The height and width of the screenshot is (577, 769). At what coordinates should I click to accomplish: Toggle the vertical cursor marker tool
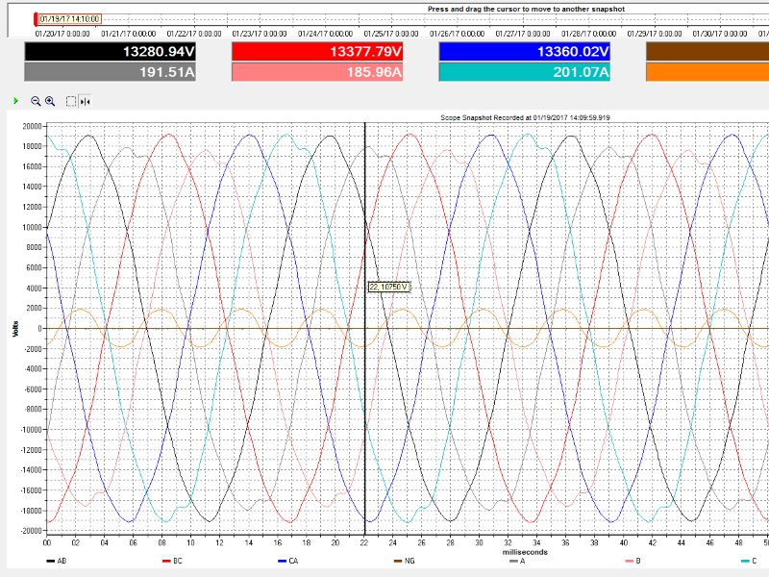click(x=86, y=101)
